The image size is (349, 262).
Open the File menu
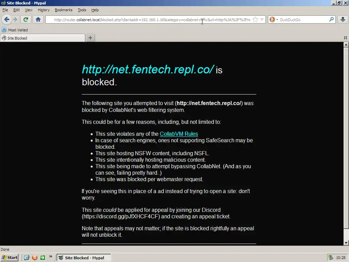pyautogui.click(x=5, y=10)
